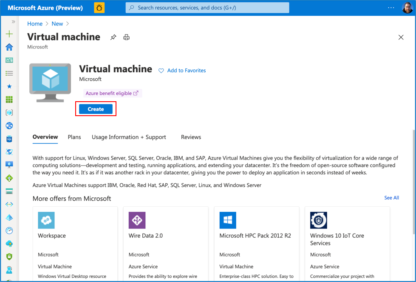The image size is (416, 282).
Task: Open the Wire Data 2.0 card icon
Action: click(137, 220)
